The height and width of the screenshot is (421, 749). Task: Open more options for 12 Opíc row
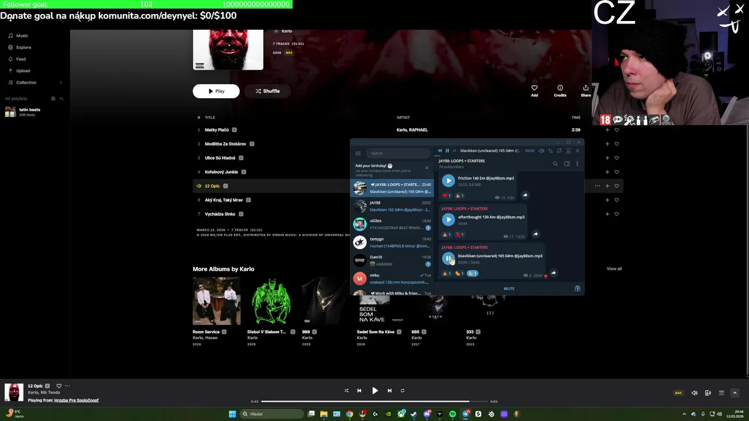[597, 186]
